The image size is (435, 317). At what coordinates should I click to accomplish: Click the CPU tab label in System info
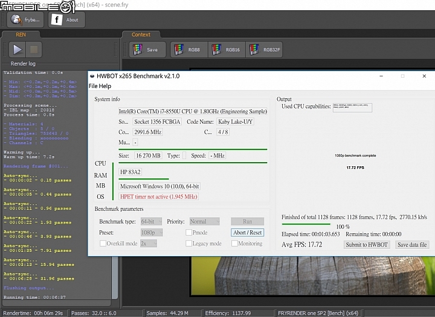(x=100, y=163)
